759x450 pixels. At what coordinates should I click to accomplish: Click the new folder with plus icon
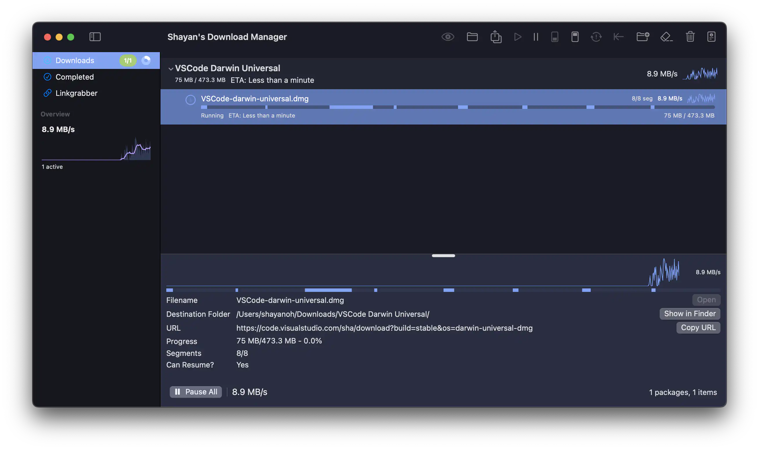pos(643,37)
